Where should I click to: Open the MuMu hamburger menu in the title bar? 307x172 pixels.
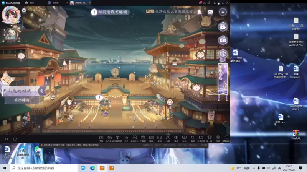coord(209,3)
